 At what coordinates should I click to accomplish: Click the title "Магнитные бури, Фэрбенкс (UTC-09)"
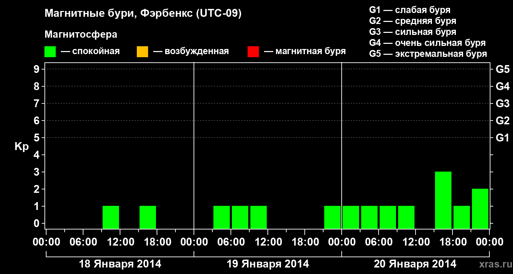143,14
